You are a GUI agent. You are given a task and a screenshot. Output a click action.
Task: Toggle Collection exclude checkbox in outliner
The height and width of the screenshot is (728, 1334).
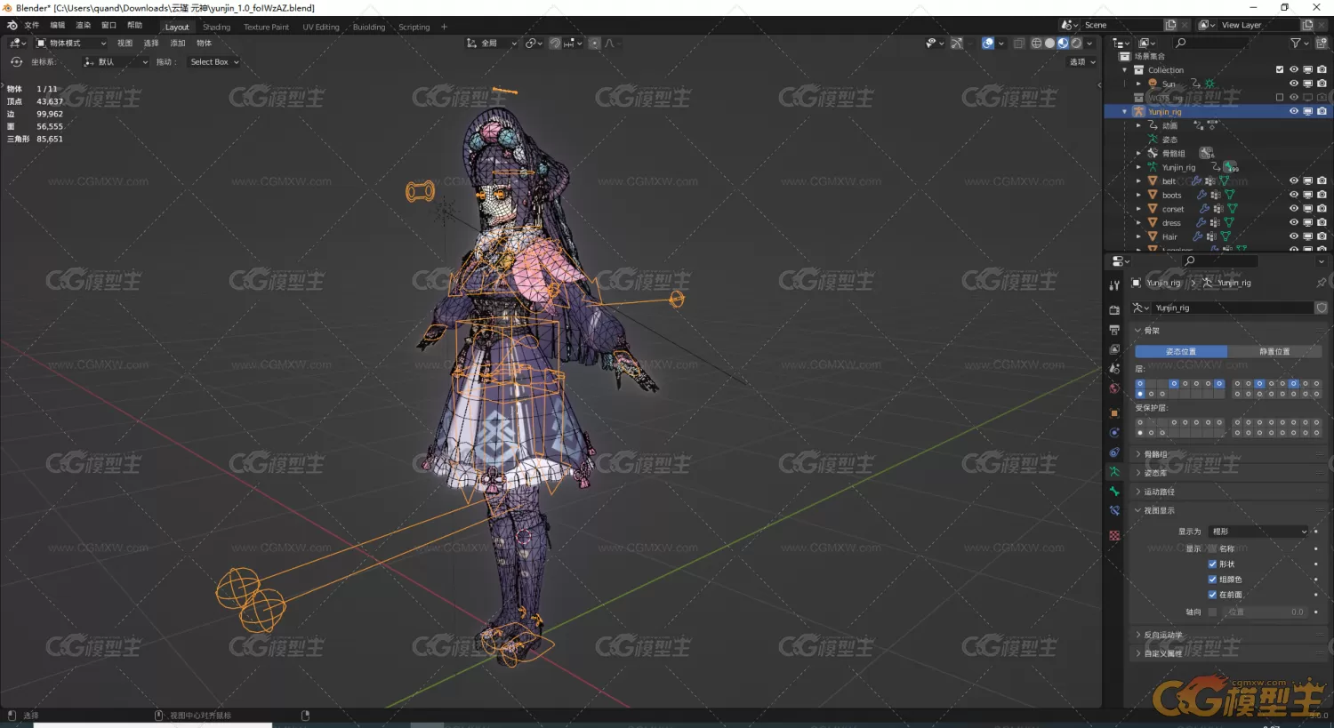click(x=1280, y=69)
